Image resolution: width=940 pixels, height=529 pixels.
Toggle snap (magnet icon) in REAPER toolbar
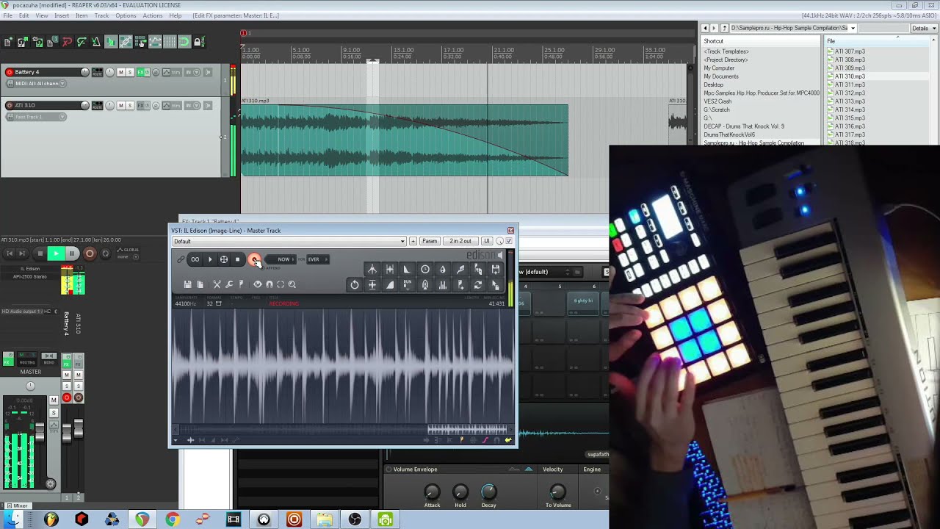point(184,42)
